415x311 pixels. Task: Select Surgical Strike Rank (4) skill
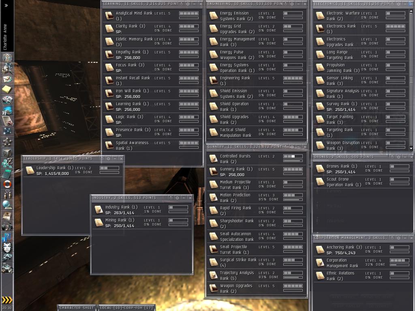point(256,262)
